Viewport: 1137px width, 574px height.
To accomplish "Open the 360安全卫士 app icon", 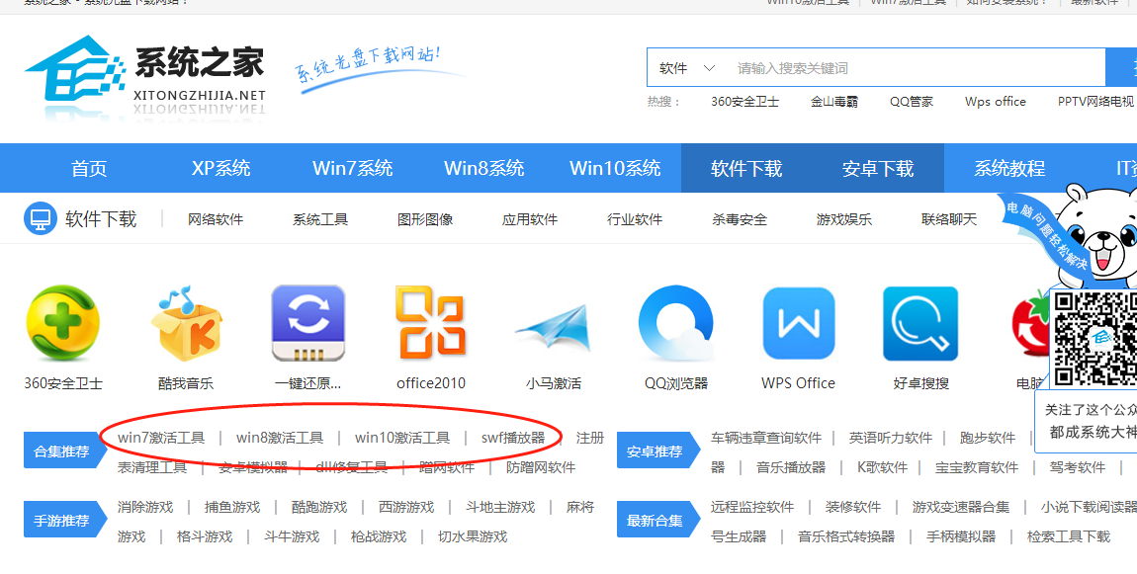I will point(62,323).
